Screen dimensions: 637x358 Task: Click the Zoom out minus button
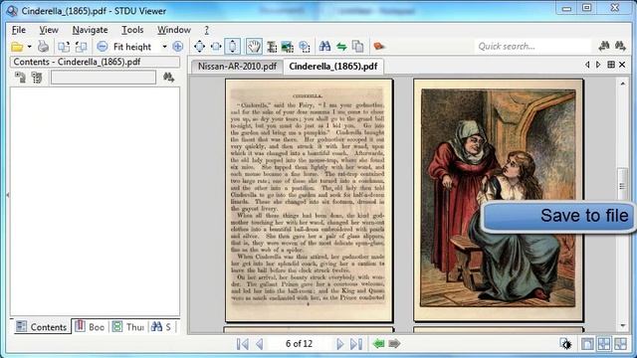tap(102, 47)
